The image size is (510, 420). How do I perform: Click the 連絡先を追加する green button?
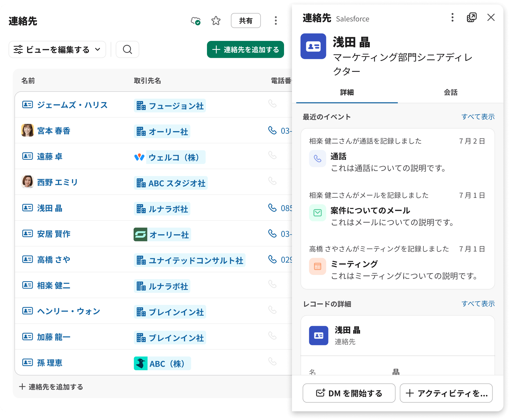coord(245,49)
